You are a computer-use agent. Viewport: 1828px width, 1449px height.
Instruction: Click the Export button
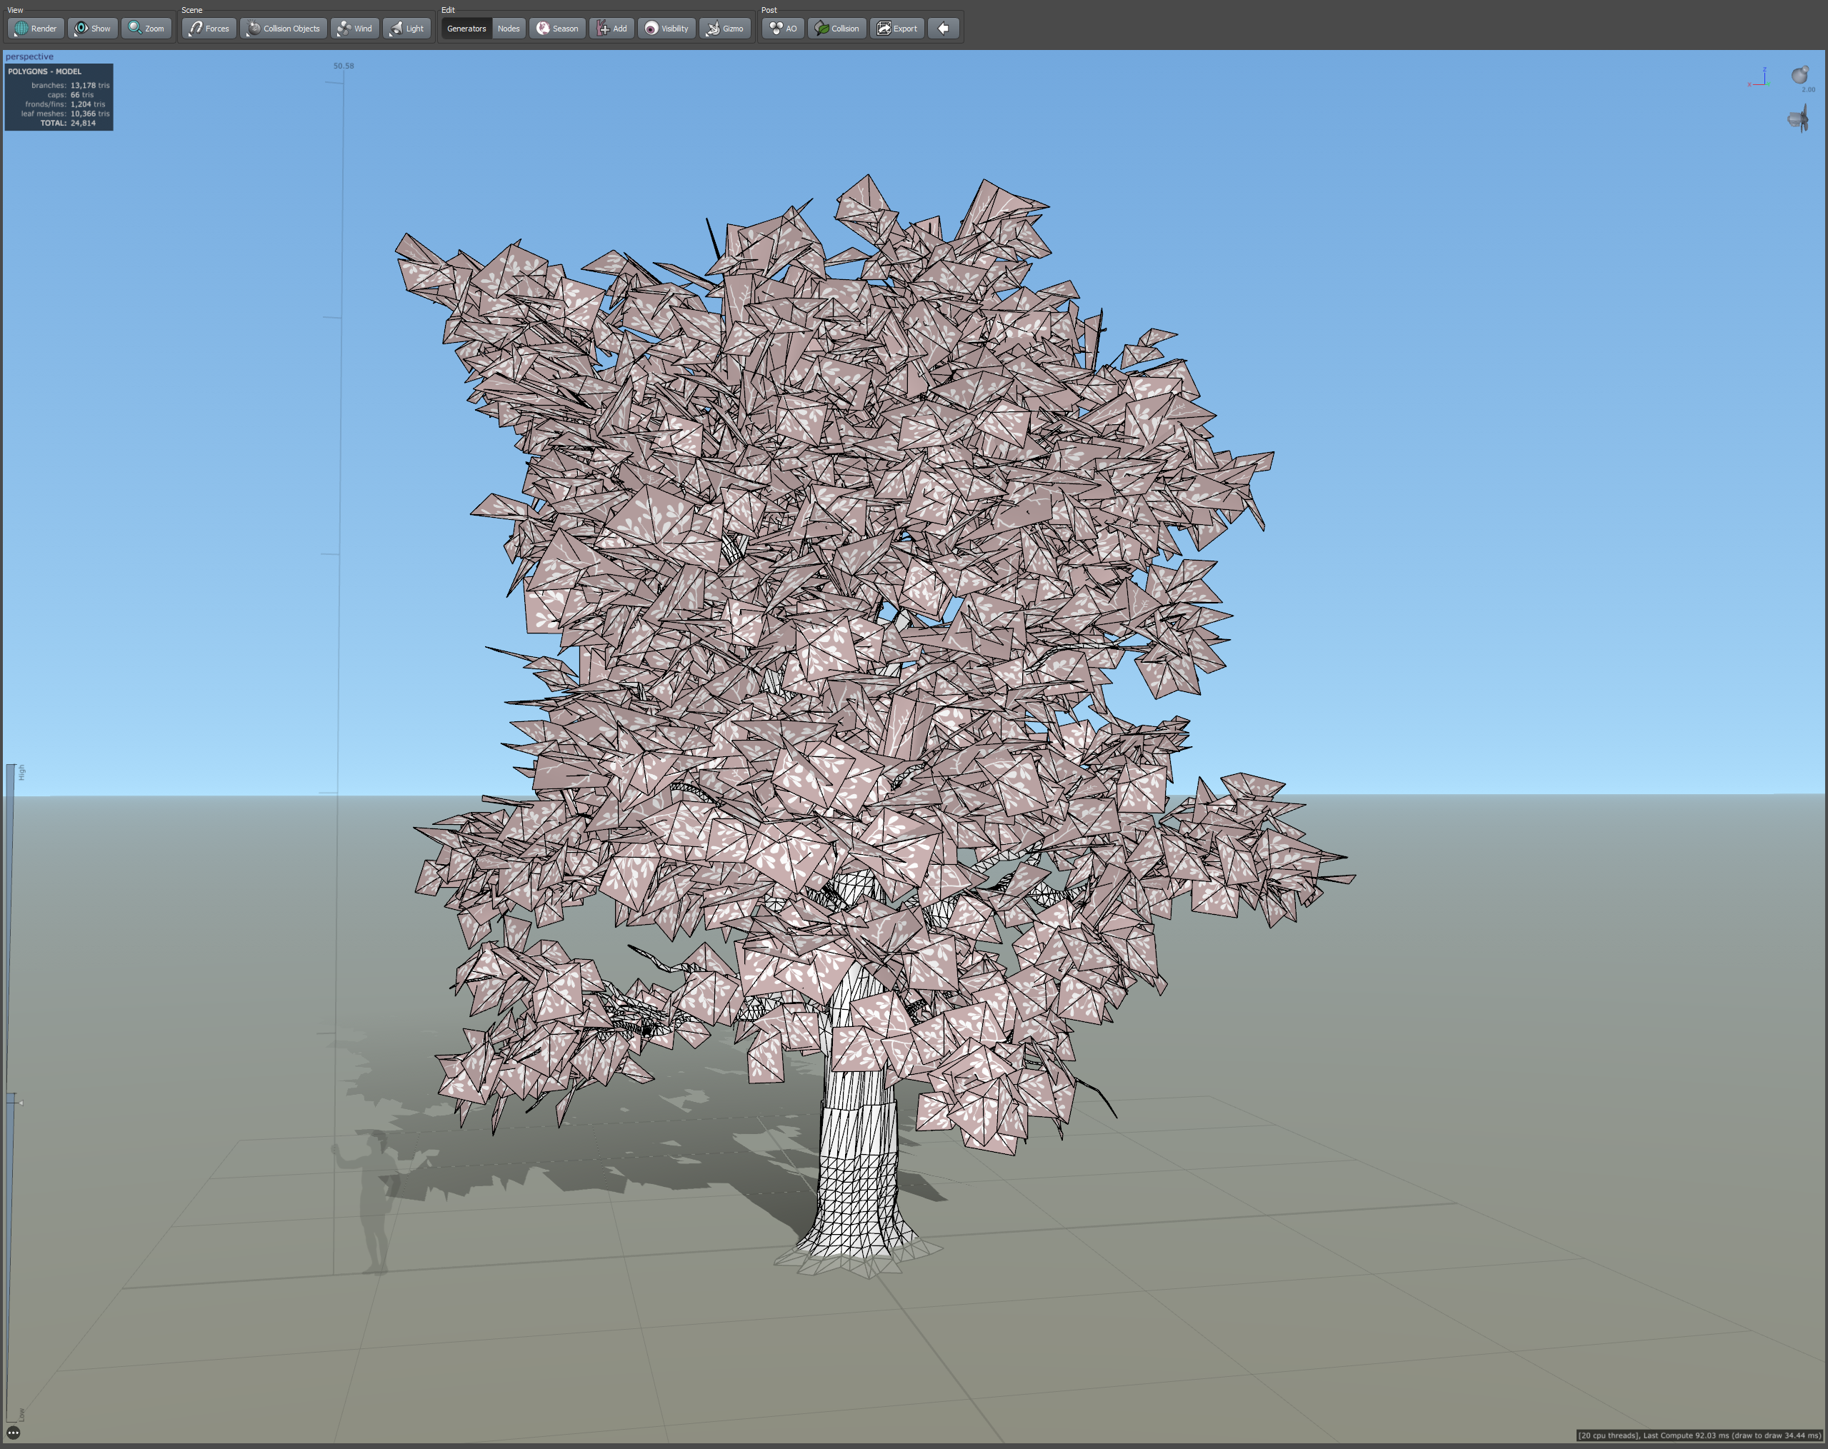click(x=896, y=28)
